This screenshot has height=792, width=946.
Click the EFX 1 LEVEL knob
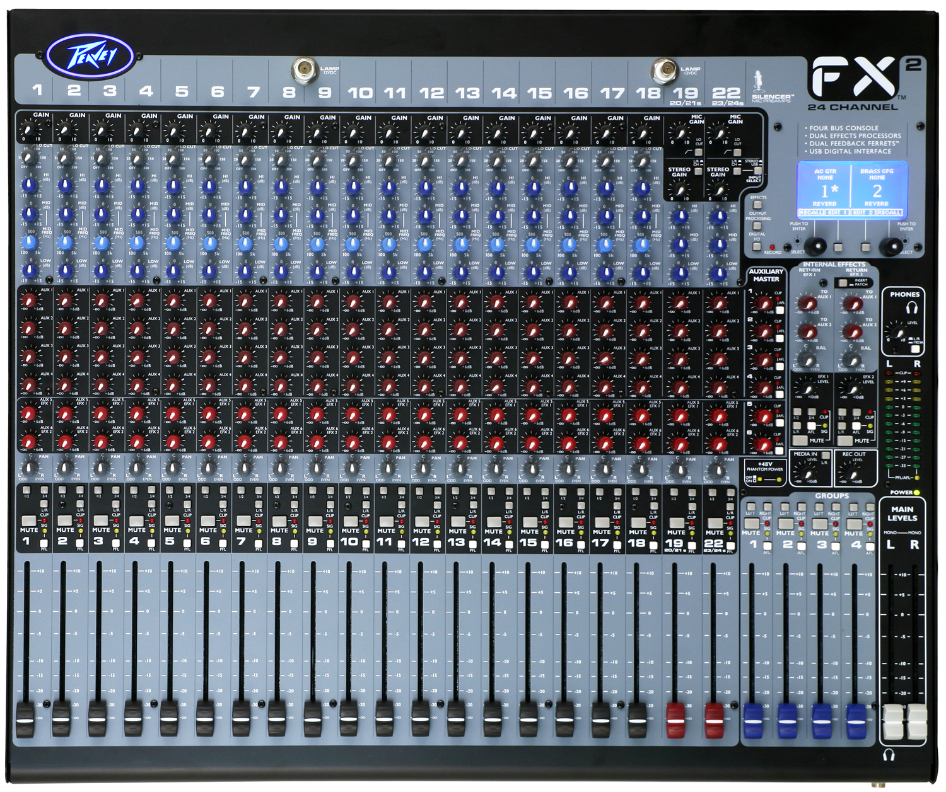[x=807, y=389]
